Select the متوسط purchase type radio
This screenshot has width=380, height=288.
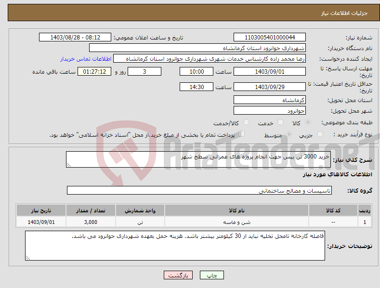coord(289,134)
